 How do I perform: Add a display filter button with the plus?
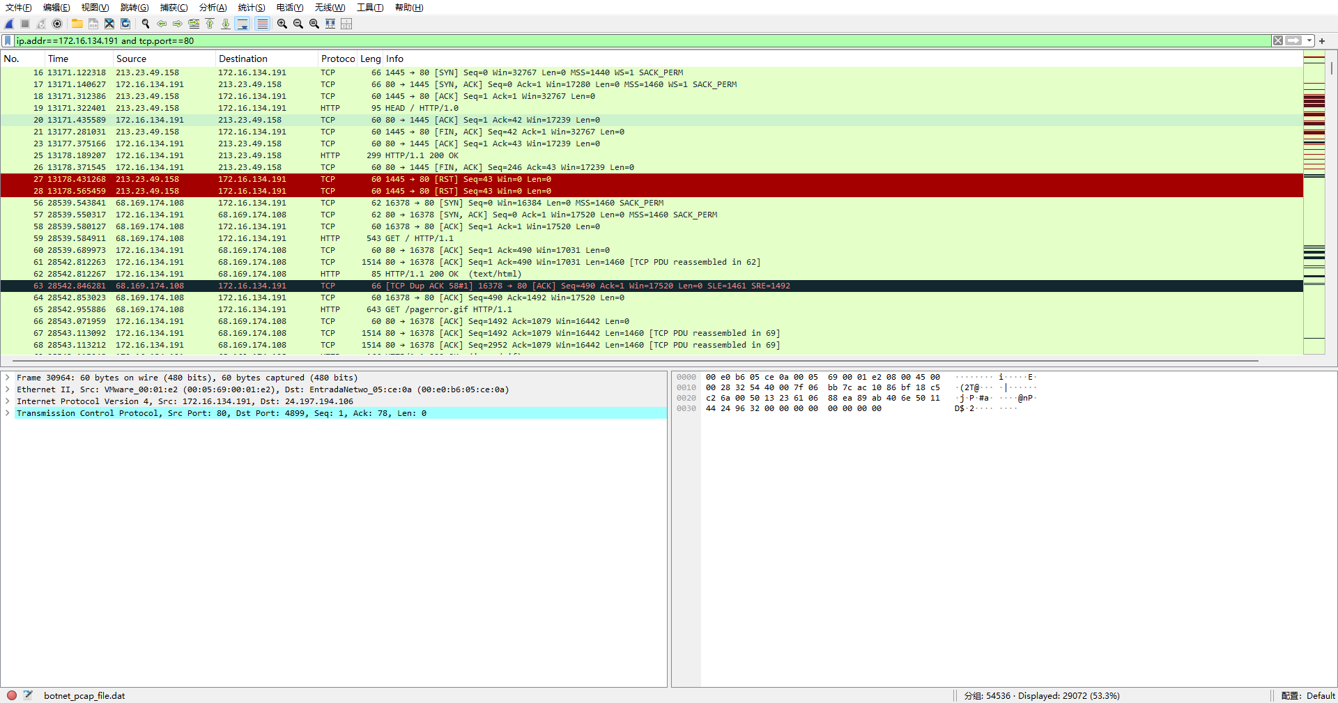[x=1322, y=41]
